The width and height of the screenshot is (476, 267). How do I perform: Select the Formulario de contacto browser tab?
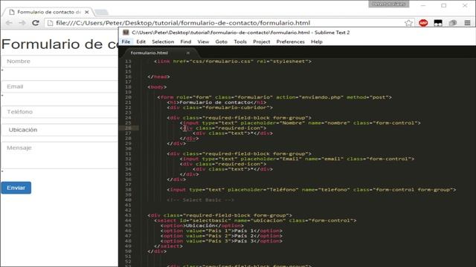pos(48,12)
